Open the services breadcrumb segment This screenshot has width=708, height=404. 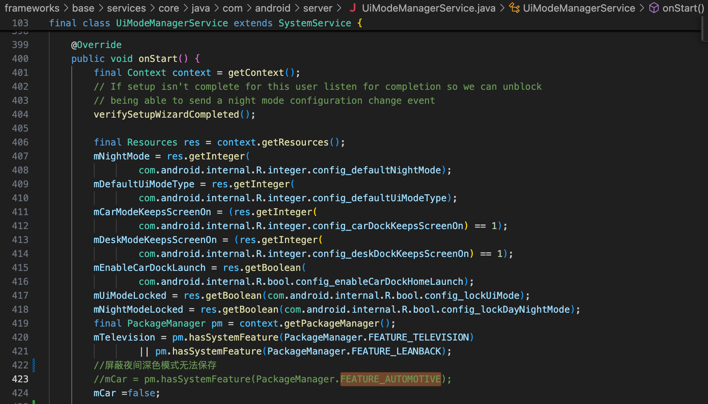(x=126, y=8)
